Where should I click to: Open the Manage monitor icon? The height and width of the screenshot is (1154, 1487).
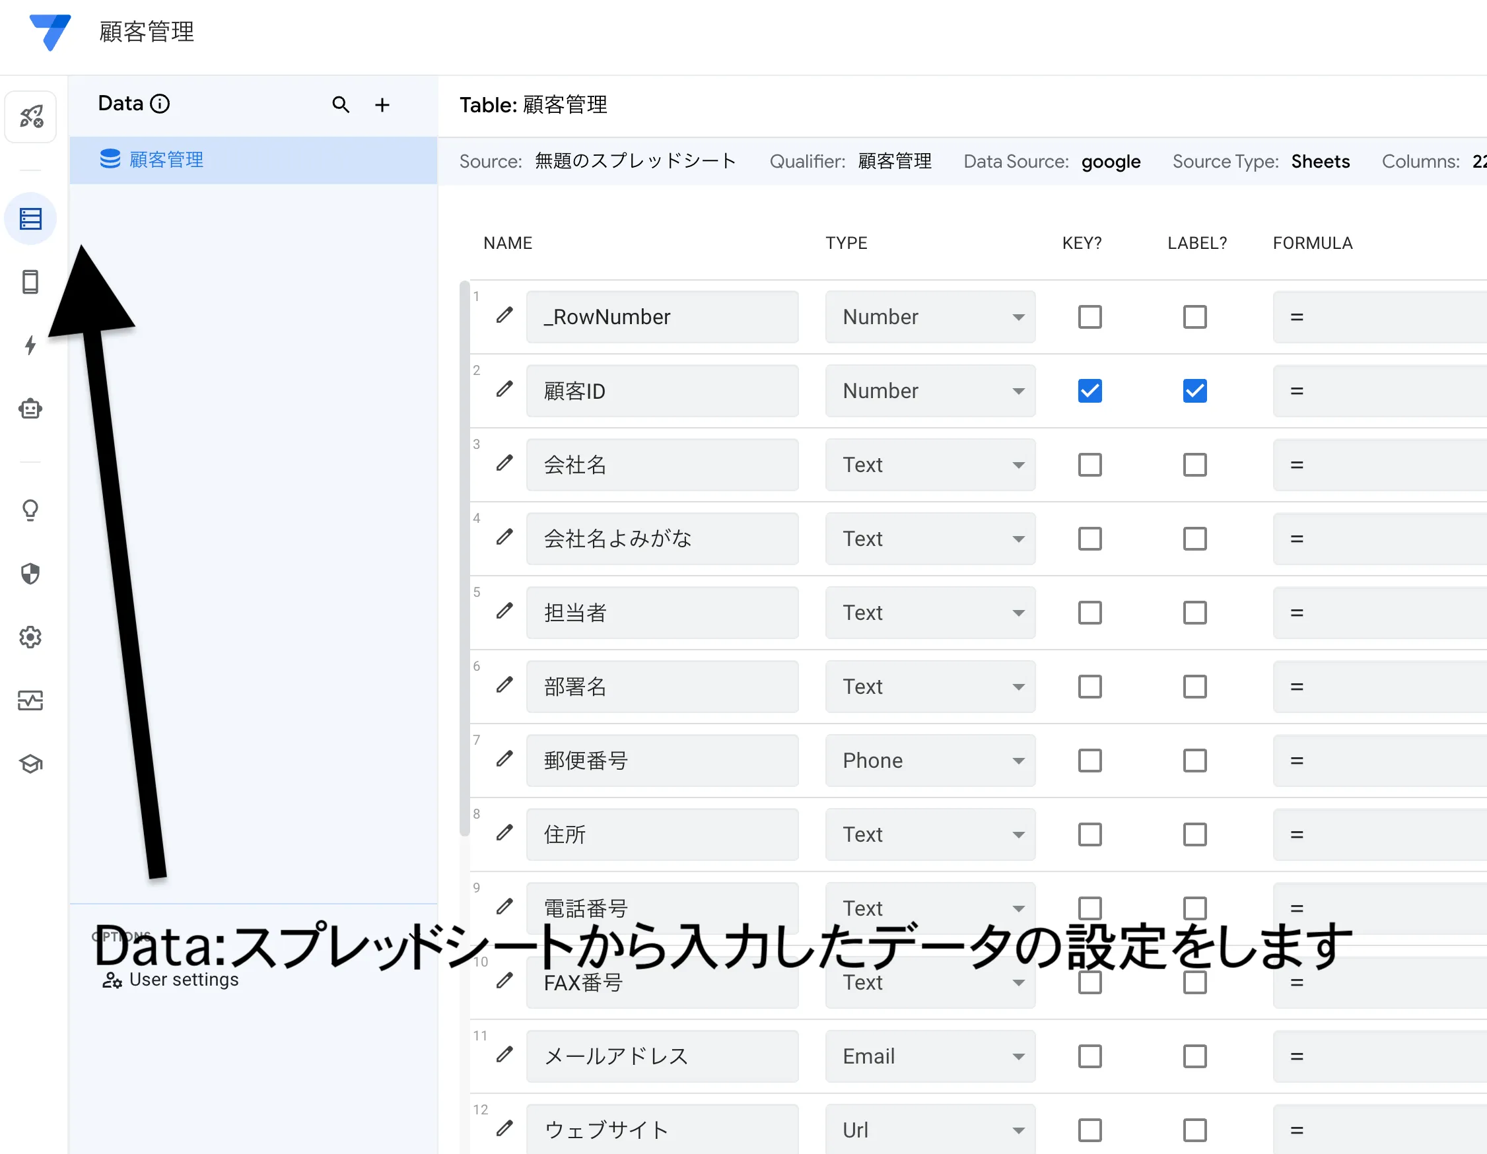click(30, 700)
